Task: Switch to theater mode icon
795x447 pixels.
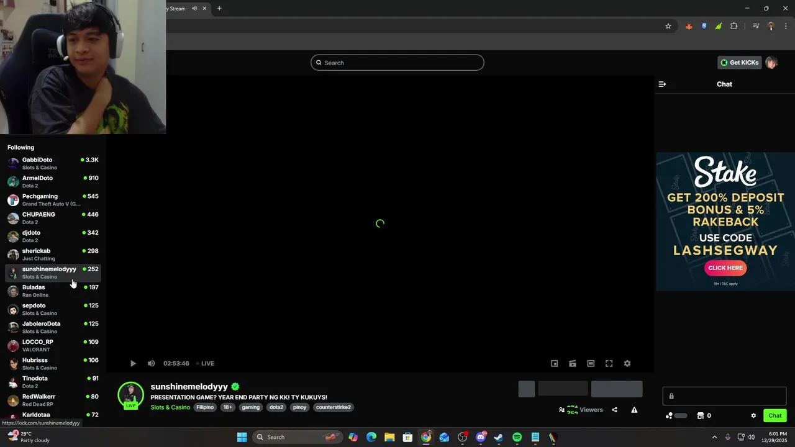Action: (x=591, y=363)
